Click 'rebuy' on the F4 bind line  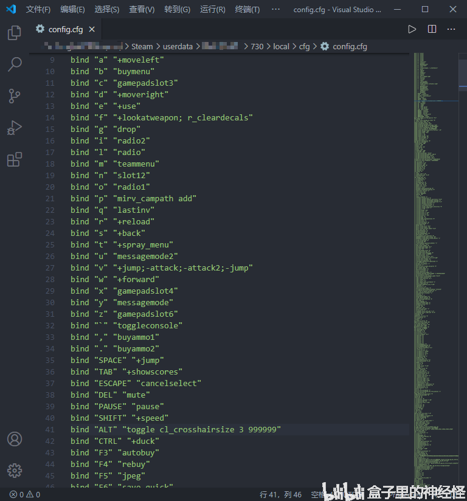(134, 465)
